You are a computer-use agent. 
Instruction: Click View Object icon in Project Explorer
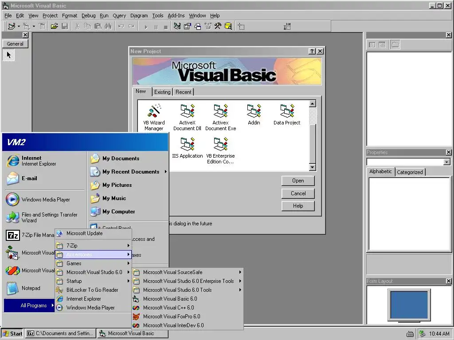[382, 45]
